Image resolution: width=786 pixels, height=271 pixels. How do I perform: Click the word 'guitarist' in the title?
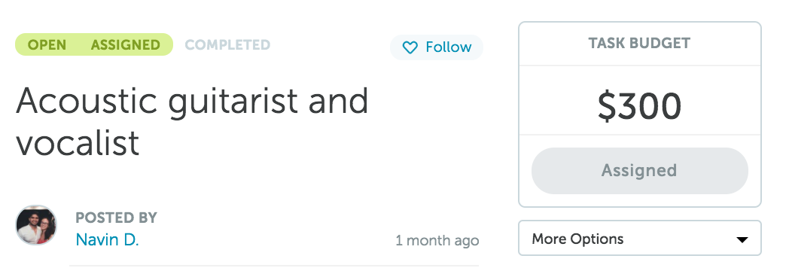pyautogui.click(x=233, y=102)
